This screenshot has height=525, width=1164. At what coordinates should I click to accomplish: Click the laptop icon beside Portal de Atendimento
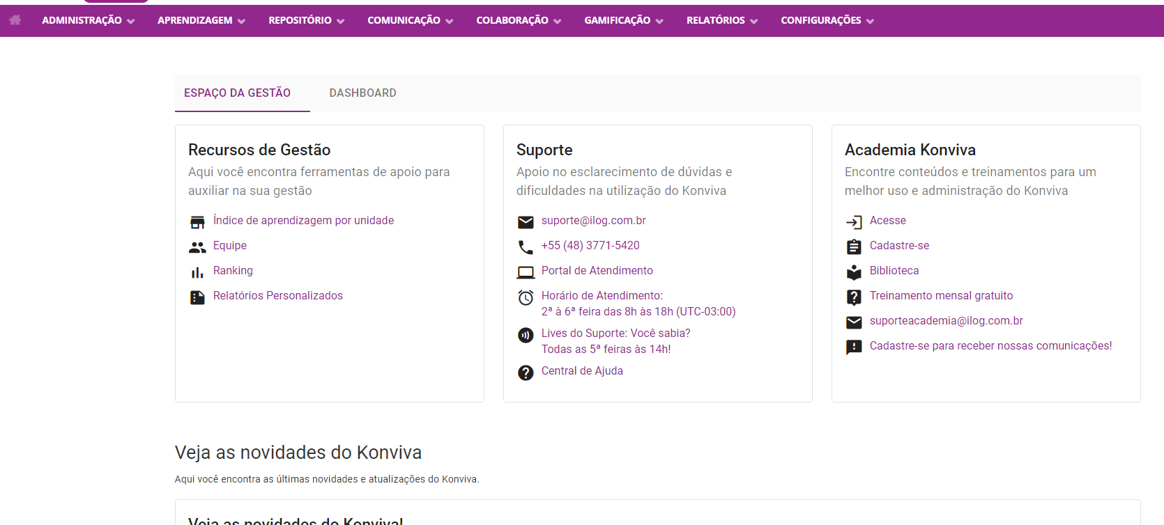(x=526, y=272)
